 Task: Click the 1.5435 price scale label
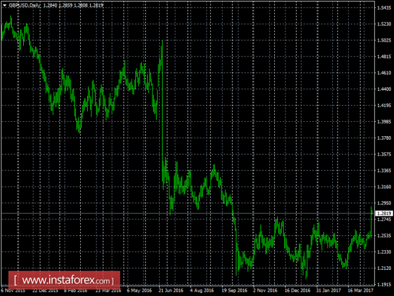[x=384, y=8]
